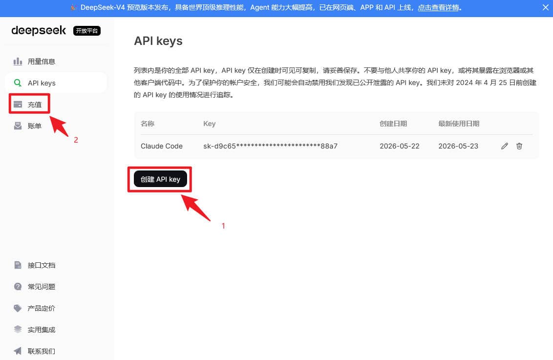Follow the 点击查看详情 banner link
Image resolution: width=553 pixels, height=360 pixels.
point(438,7)
